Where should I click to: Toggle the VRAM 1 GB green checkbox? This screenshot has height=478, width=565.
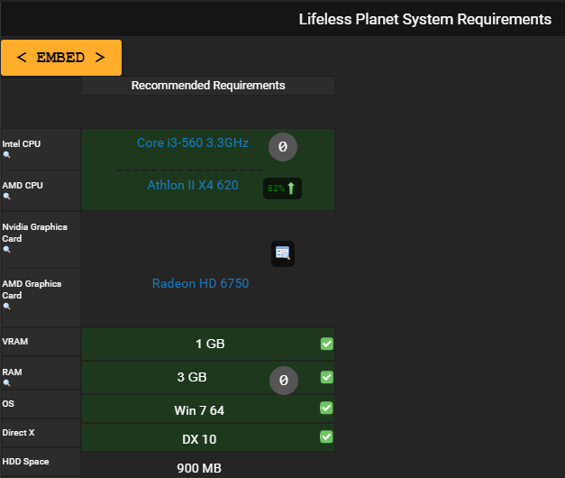point(327,344)
